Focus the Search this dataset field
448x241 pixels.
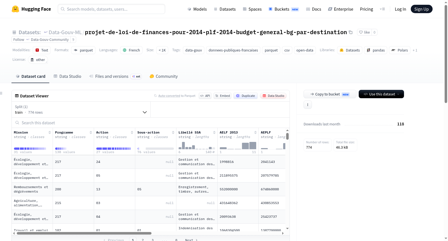[151, 123]
